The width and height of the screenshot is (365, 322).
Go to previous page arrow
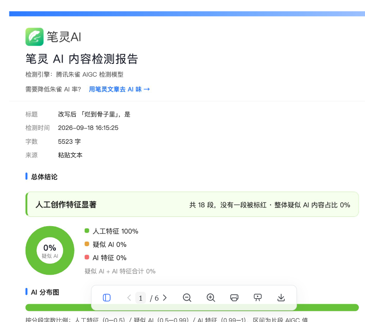click(129, 298)
